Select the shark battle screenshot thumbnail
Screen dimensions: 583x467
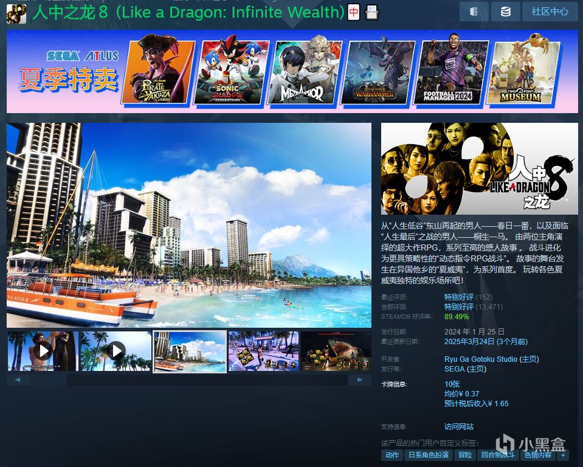336,351
